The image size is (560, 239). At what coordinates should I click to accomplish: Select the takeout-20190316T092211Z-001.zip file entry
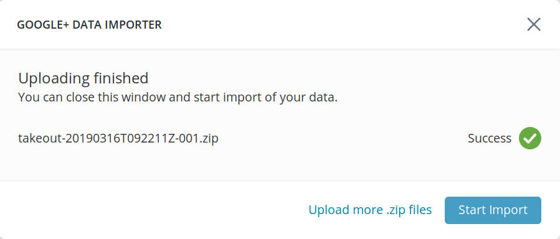coord(118,138)
